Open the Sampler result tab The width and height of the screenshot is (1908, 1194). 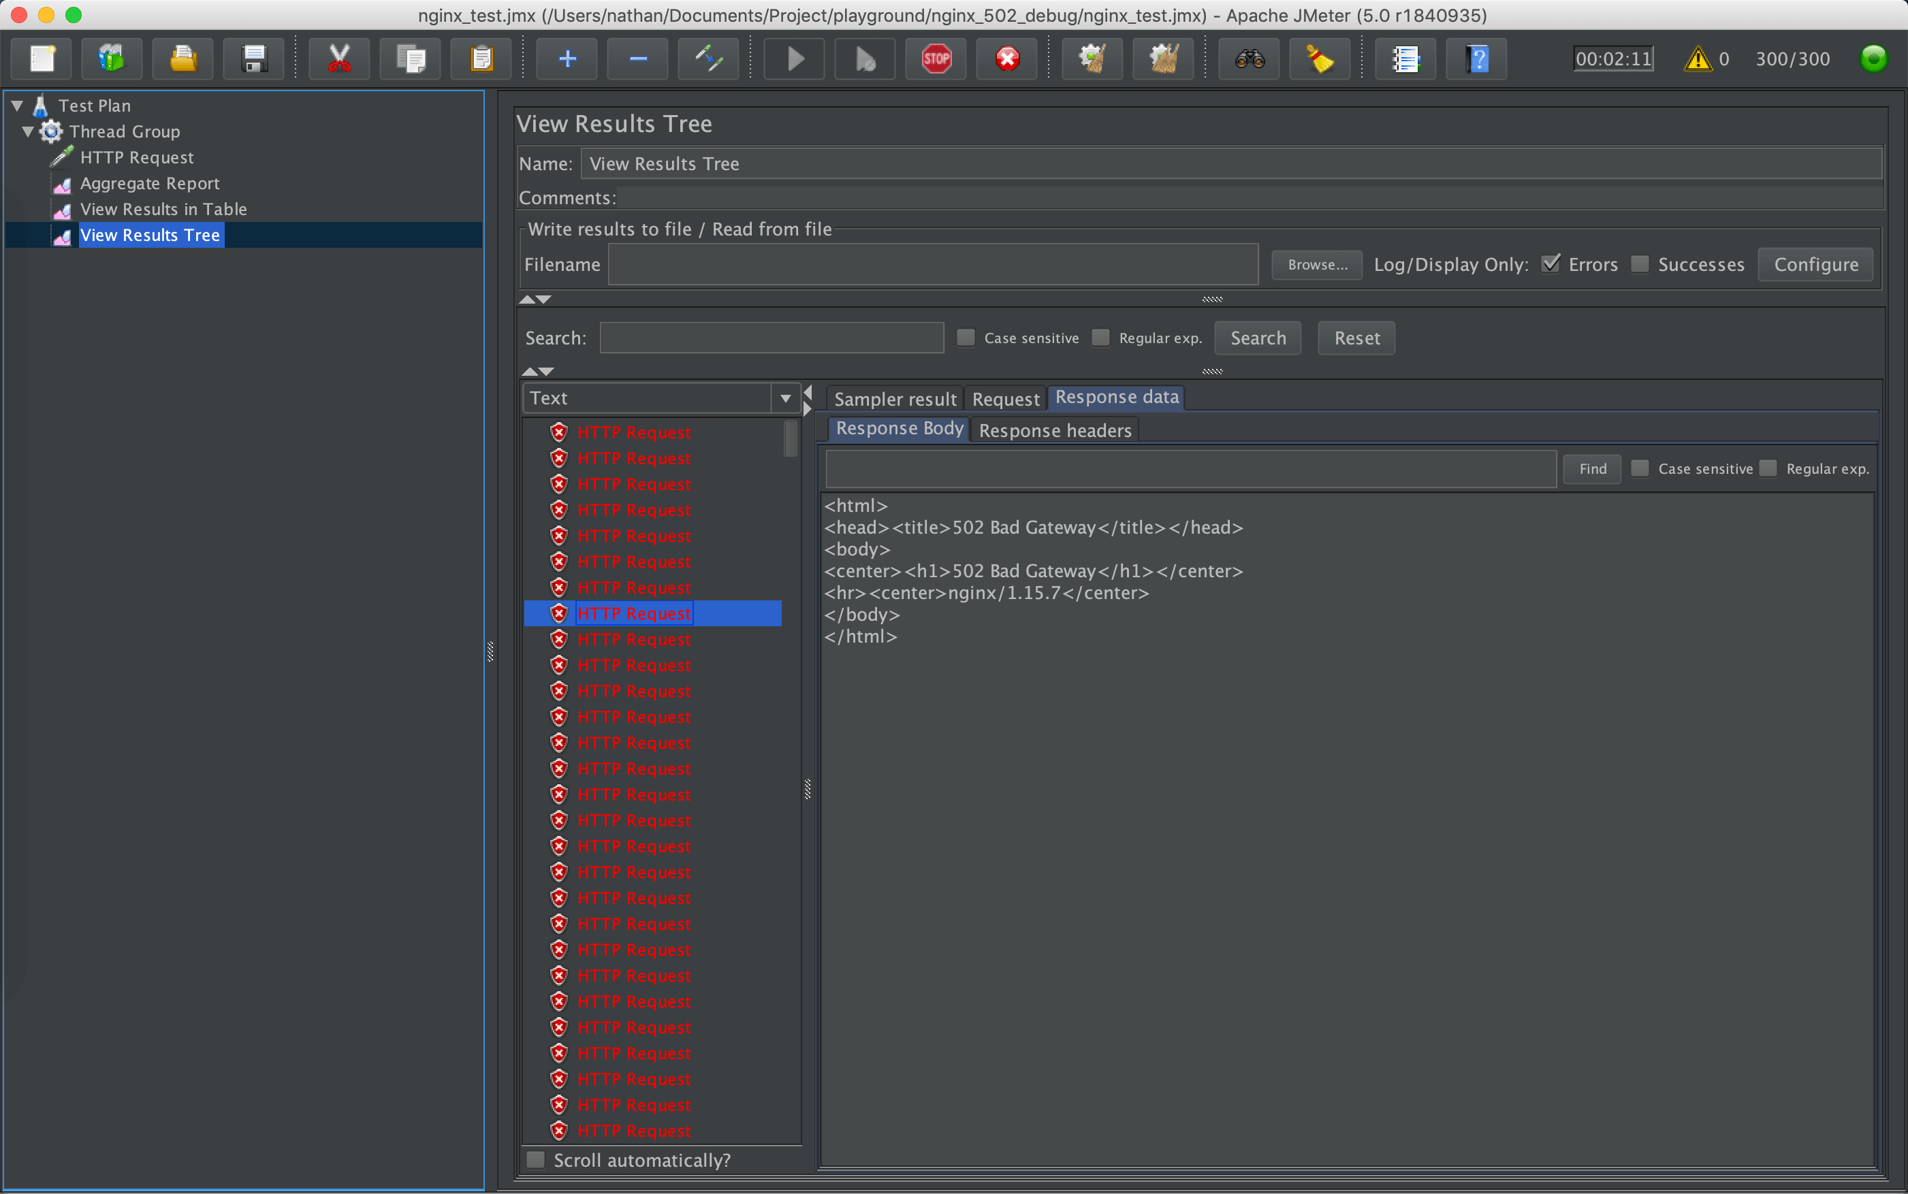(893, 398)
